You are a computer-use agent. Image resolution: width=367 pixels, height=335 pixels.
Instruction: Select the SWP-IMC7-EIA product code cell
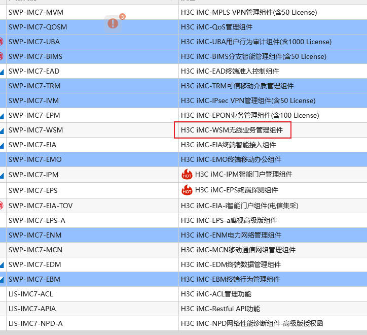click(92, 145)
